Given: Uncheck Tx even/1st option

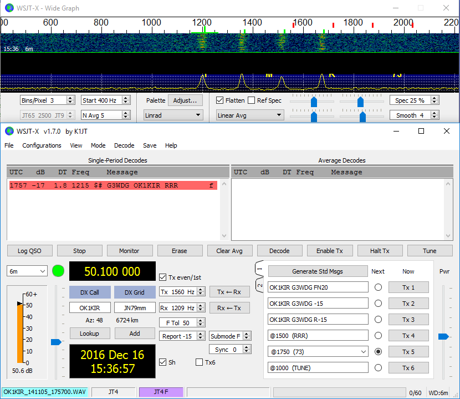Looking at the screenshot, I should point(162,277).
